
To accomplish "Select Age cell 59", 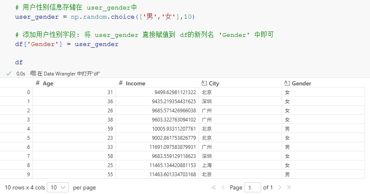I will point(74,129).
